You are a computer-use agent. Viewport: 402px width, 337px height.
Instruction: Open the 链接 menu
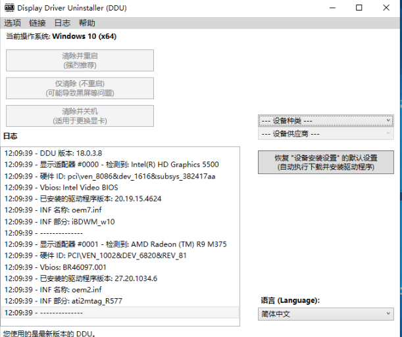tap(38, 23)
